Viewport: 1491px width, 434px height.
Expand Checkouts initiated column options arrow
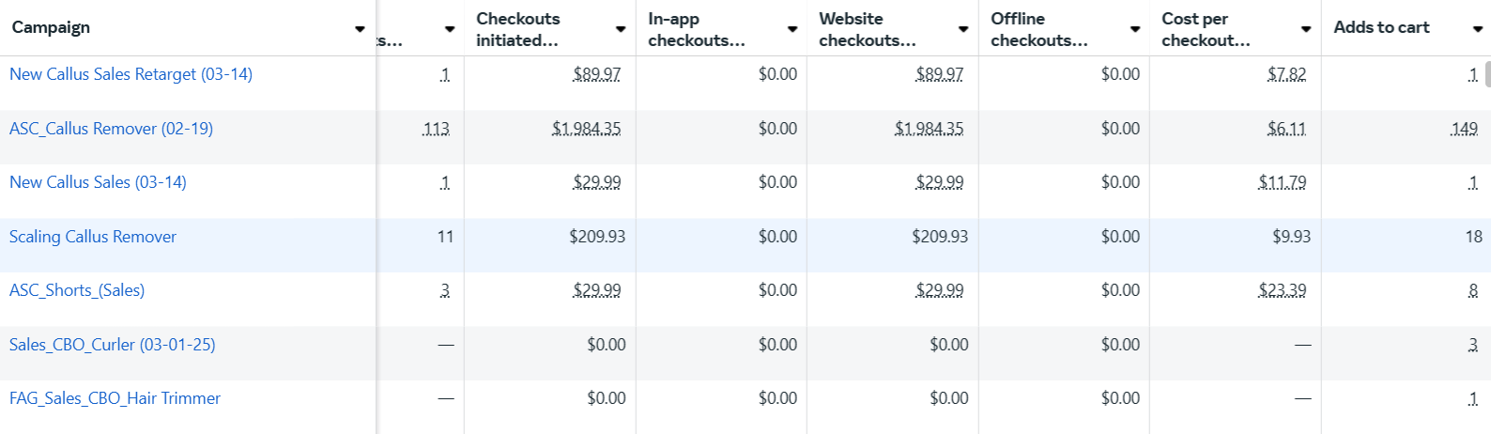[x=621, y=29]
